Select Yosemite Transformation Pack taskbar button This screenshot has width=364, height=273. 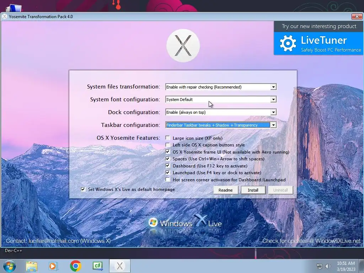120,266
